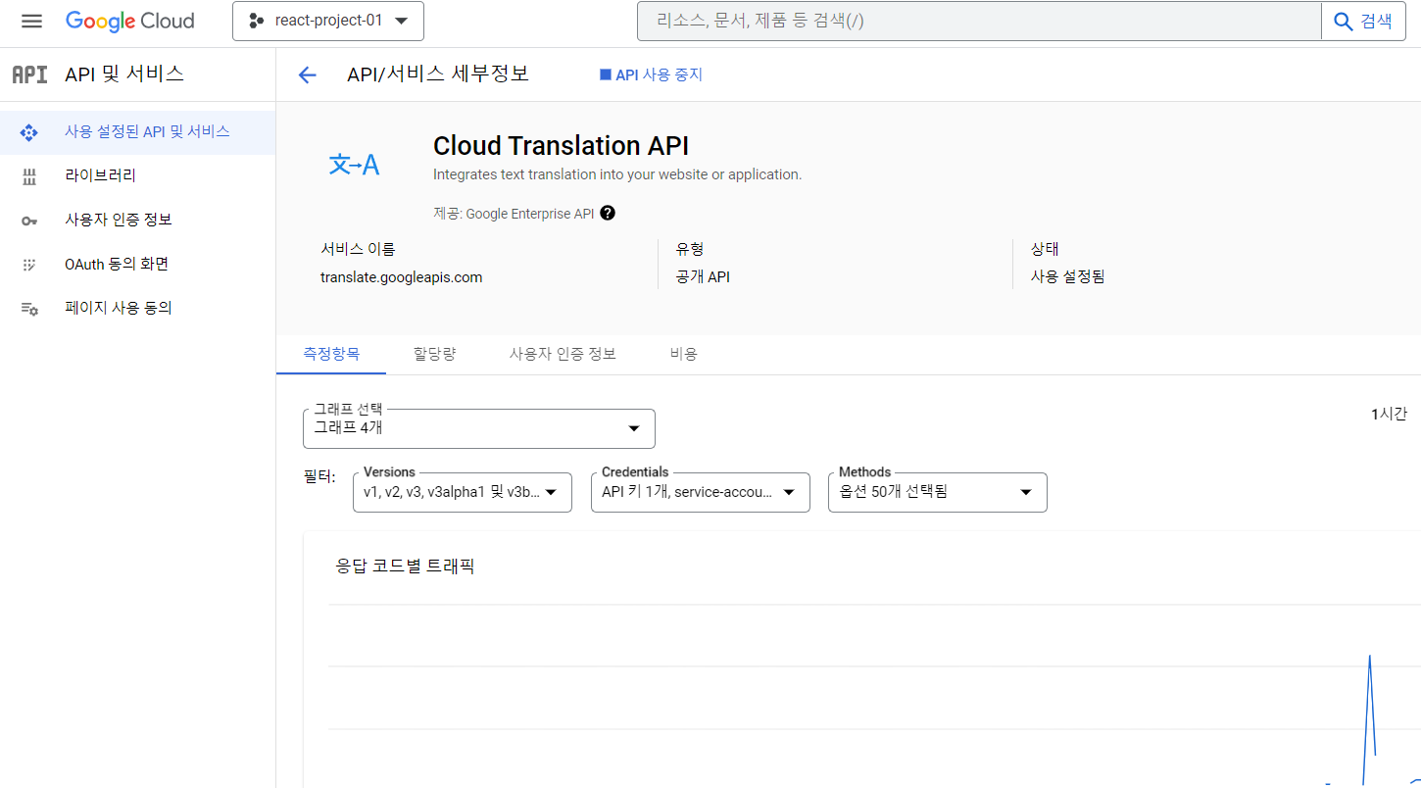The width and height of the screenshot is (1421, 788).
Task: Click the 검색 search button
Action: click(1363, 22)
